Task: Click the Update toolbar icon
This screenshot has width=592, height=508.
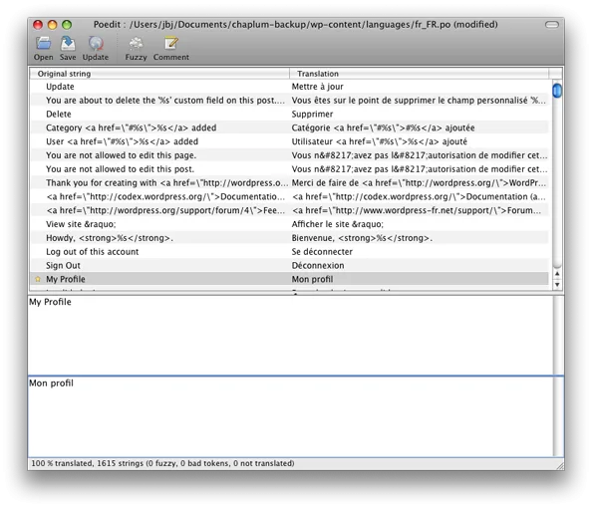Action: coord(96,44)
